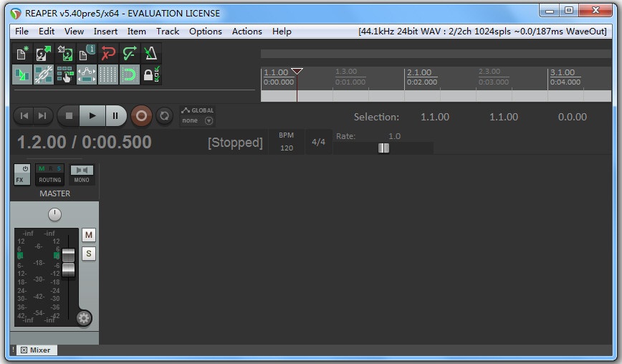Click the Pause transport button
622x364 pixels.
tap(115, 116)
